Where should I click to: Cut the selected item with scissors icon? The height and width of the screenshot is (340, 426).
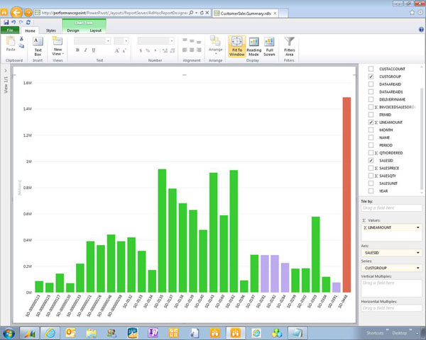click(x=21, y=39)
